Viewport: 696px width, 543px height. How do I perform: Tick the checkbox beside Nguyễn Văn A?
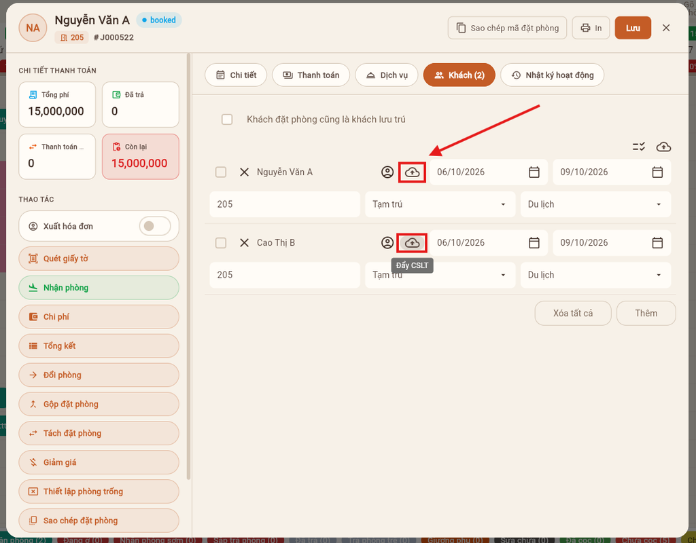pyautogui.click(x=221, y=172)
